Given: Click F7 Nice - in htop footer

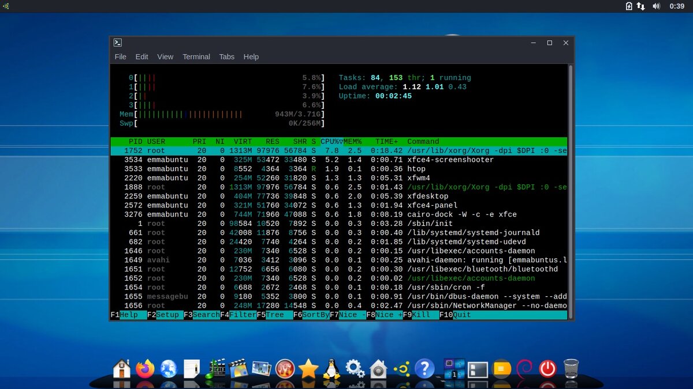Looking at the screenshot, I should [348, 315].
